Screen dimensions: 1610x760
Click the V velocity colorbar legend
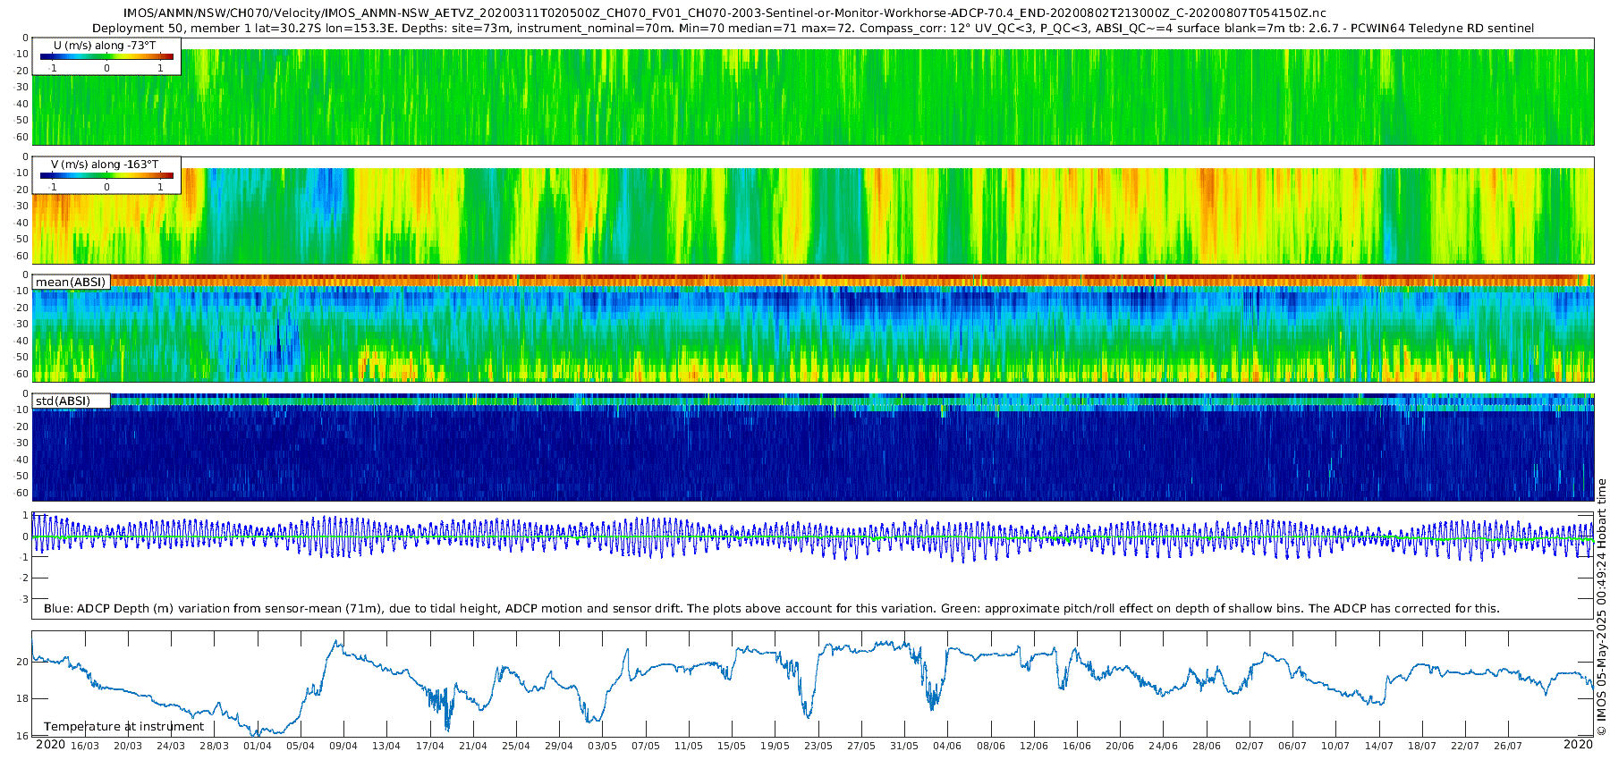(106, 175)
